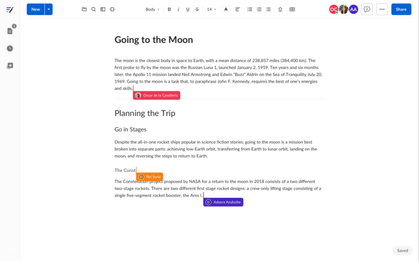Open recent documents clock icon
The width and height of the screenshot is (419, 261).
[10, 48]
